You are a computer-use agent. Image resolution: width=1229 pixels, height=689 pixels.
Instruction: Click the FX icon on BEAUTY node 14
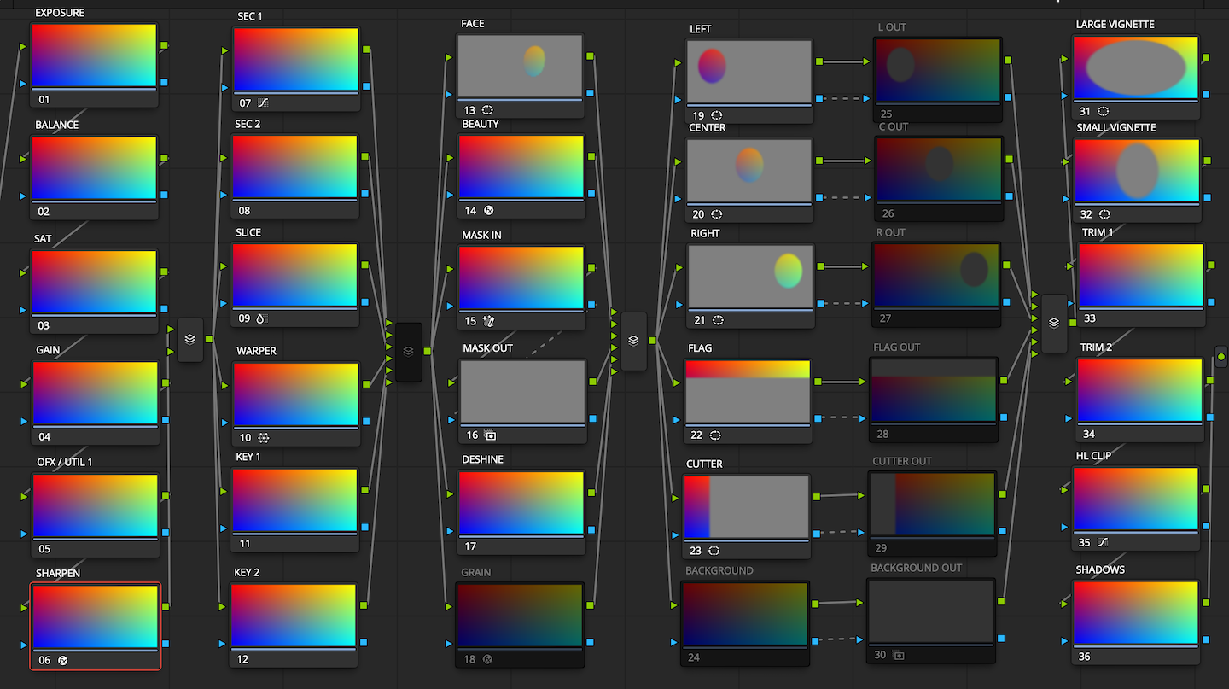(x=488, y=210)
